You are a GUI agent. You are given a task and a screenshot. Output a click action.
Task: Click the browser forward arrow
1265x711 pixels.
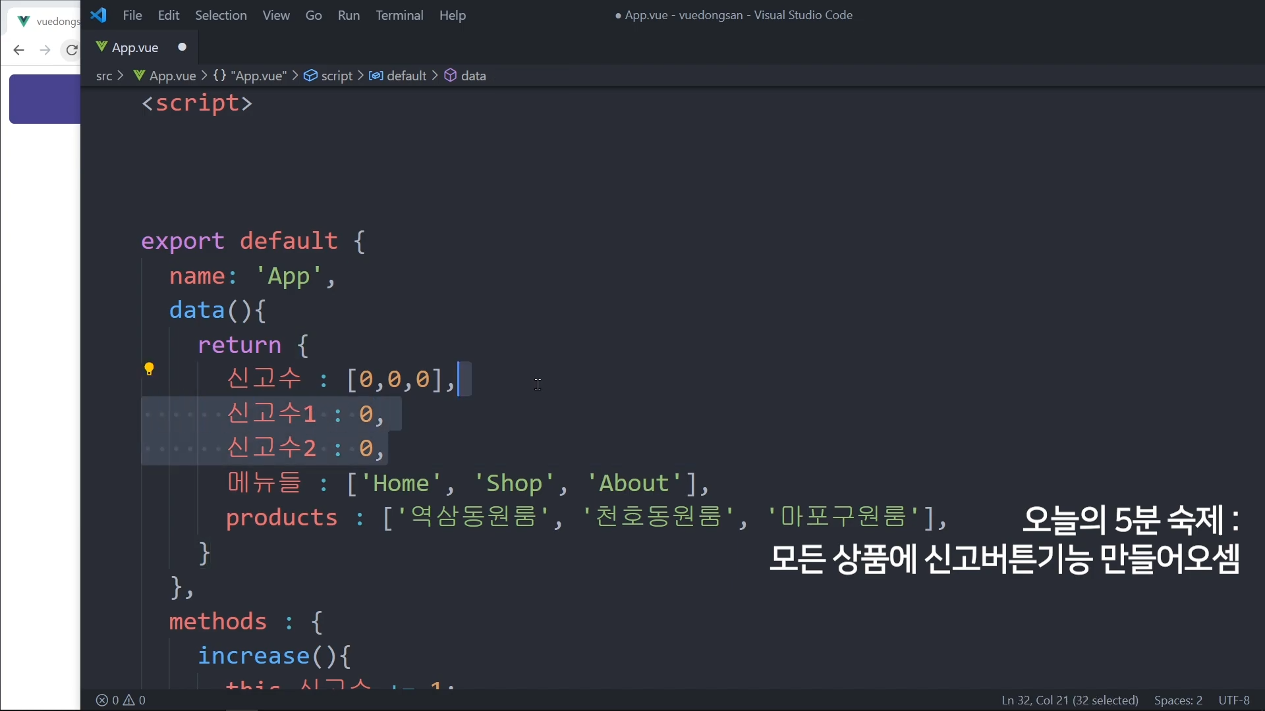45,50
